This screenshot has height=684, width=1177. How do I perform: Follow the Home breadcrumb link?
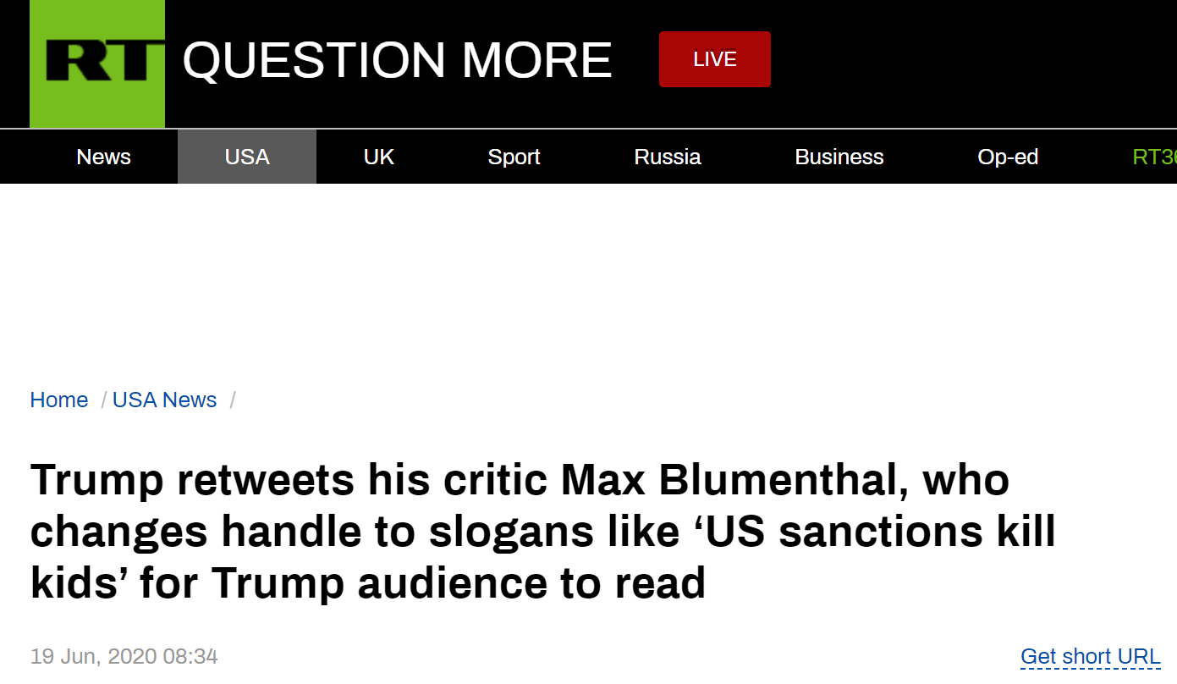(x=59, y=400)
